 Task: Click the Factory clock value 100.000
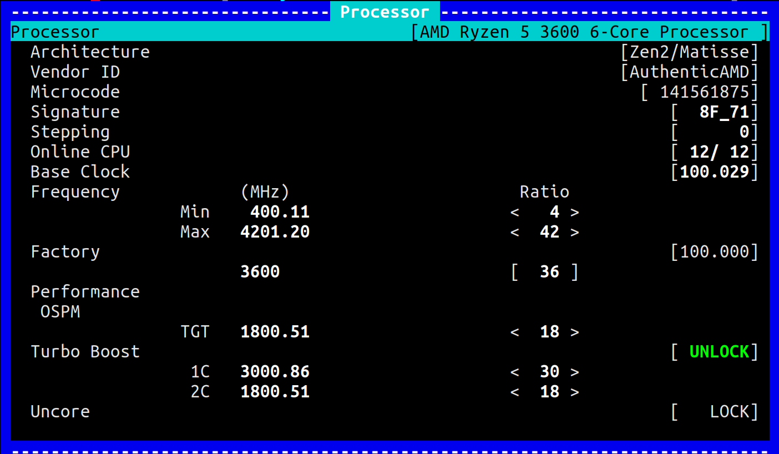click(x=714, y=252)
